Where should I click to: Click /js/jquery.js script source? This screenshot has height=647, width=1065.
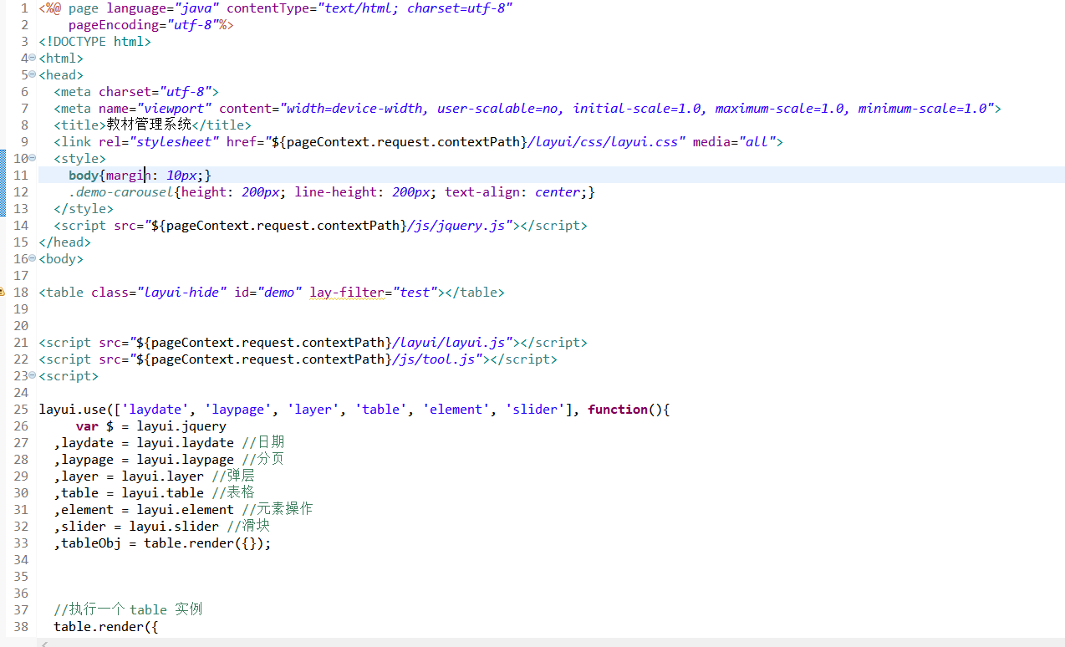(x=455, y=225)
